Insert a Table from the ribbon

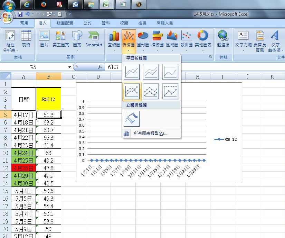pyautogui.click(x=26, y=39)
